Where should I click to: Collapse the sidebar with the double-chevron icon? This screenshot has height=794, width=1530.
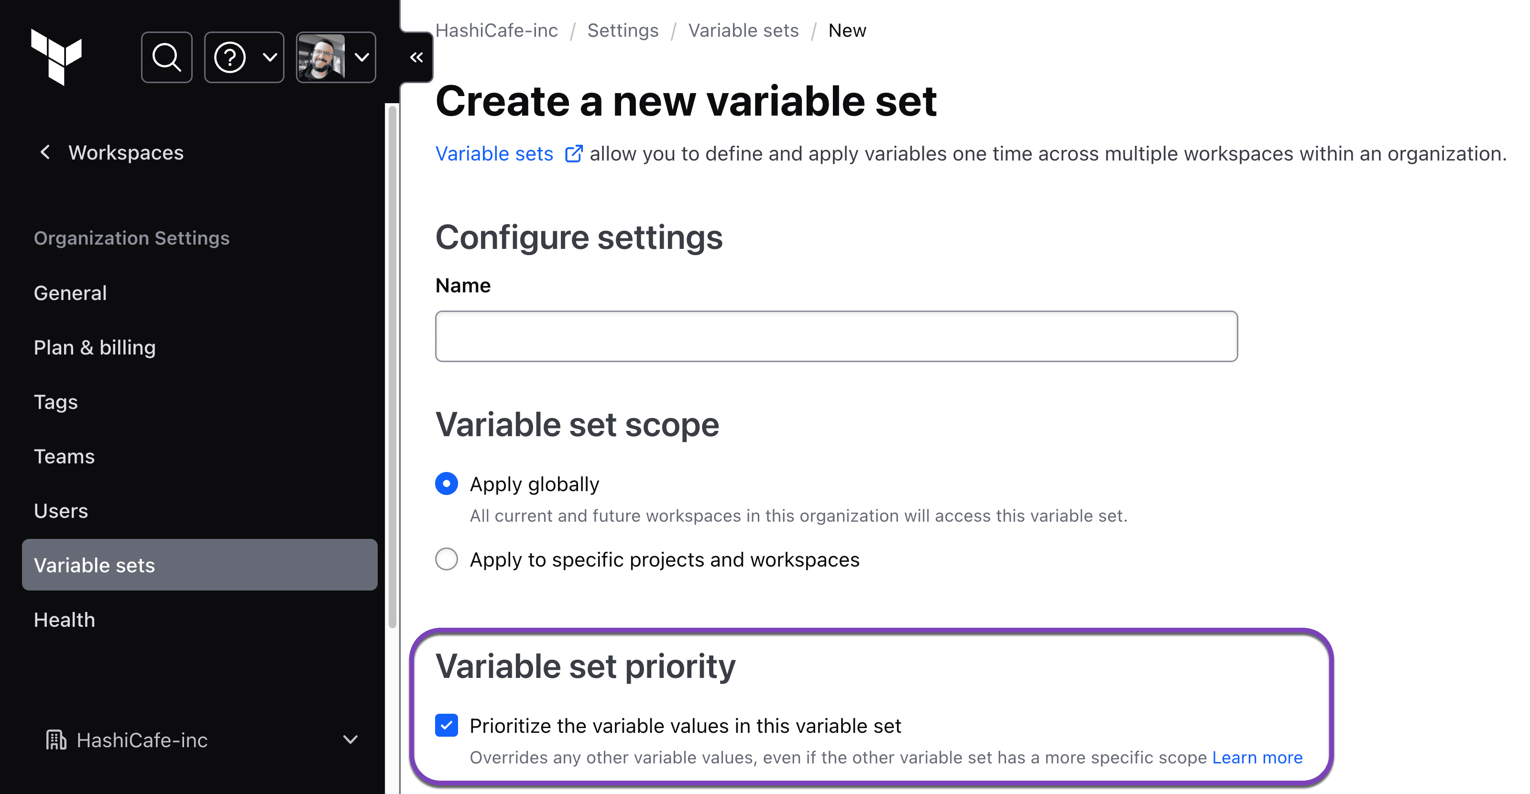pyautogui.click(x=416, y=56)
